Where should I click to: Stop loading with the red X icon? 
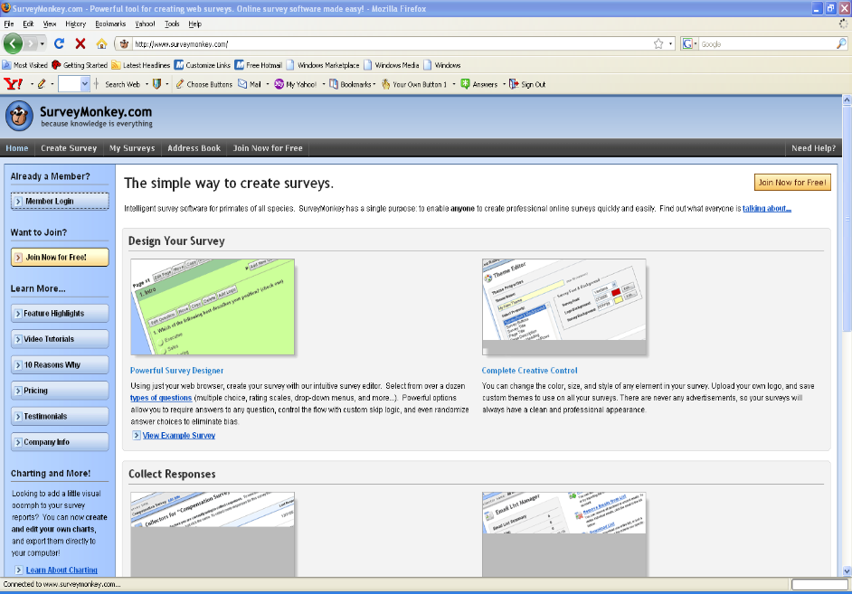[x=80, y=43]
